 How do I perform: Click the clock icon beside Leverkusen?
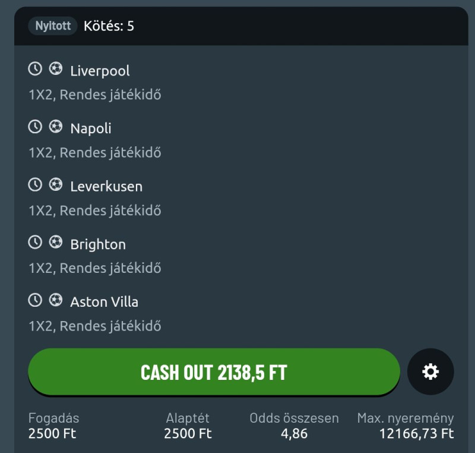[x=35, y=184]
